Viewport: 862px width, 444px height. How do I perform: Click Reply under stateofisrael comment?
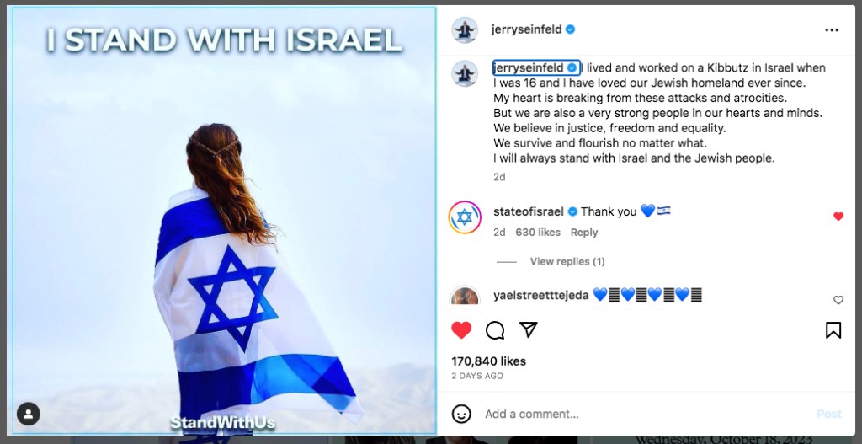pos(584,233)
